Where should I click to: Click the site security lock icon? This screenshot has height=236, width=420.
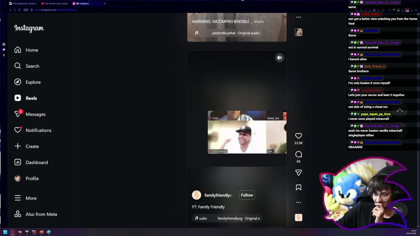click(x=31, y=10)
